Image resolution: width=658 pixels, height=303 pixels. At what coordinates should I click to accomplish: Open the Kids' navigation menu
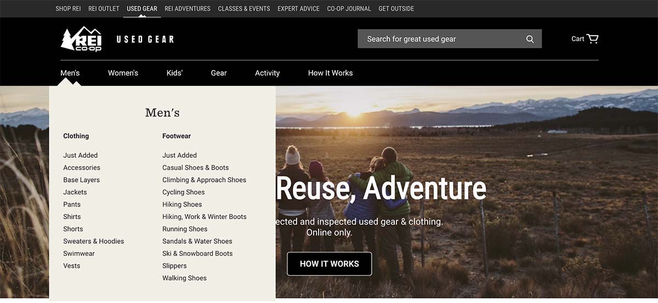(174, 73)
